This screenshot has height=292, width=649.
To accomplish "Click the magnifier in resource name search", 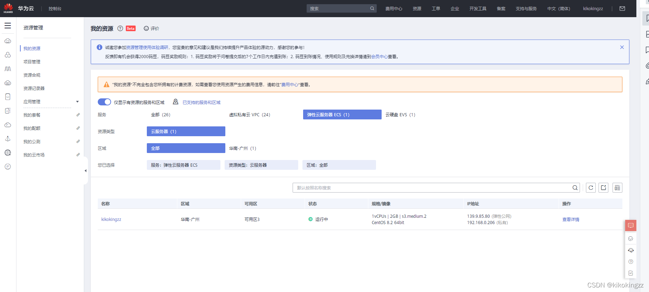I will pos(575,188).
